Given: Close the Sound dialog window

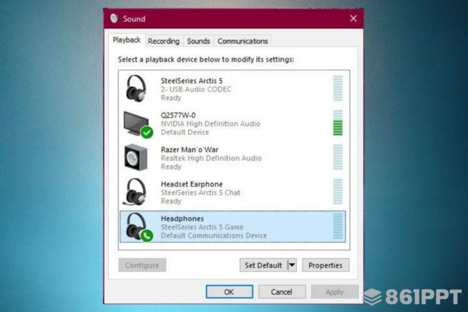Looking at the screenshot, I should tap(353, 19).
